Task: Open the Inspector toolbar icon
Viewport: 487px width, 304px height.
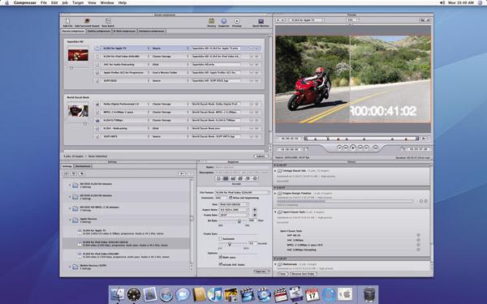Action: tap(224, 21)
